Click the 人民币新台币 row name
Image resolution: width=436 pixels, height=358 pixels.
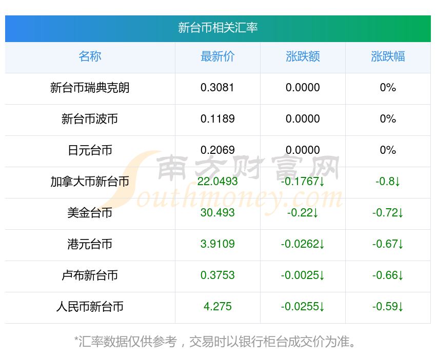click(90, 307)
